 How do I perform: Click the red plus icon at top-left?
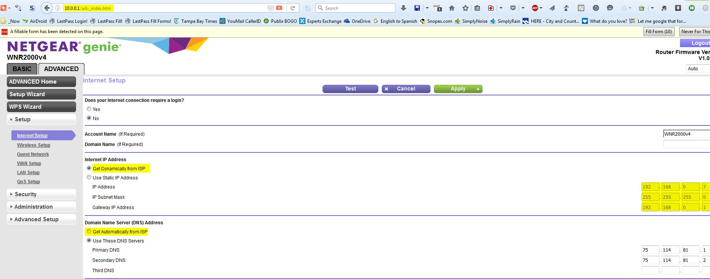click(x=3, y=8)
